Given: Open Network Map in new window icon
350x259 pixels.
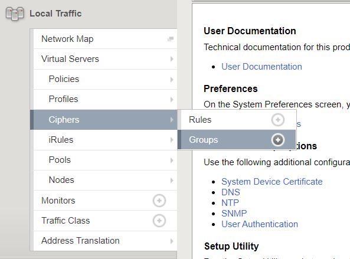Looking at the screenshot, I should 171,39.
